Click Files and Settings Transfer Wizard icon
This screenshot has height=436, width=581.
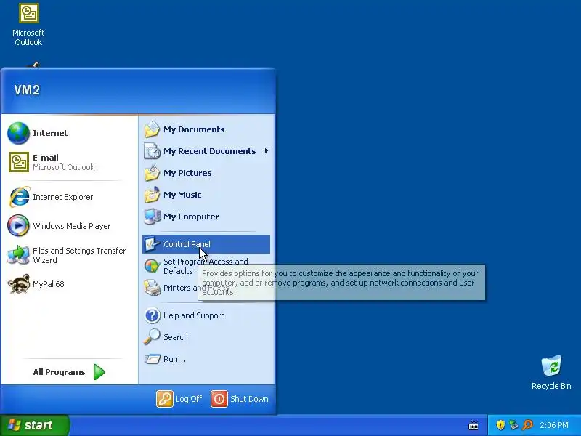(19, 255)
